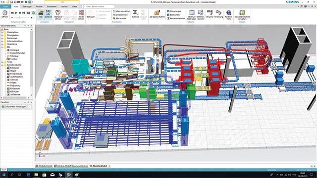Viewport: 317px width, 178px height.
Task: Switch to the Fenster ribbon tab
Action: [39, 6]
